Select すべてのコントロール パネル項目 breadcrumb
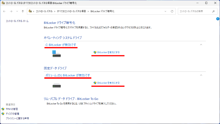The height and width of the screenshot is (124, 220). point(71,11)
